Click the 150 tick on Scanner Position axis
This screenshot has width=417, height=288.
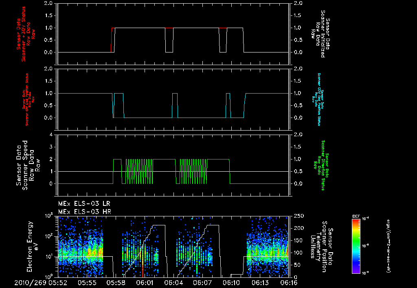click(x=298, y=240)
